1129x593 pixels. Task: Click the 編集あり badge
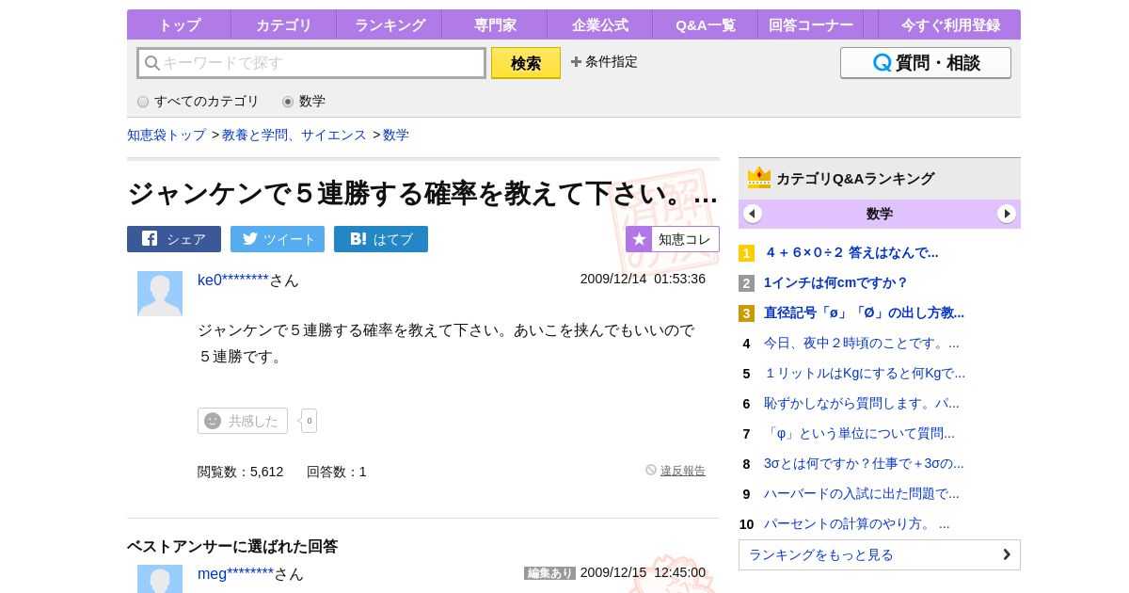(x=549, y=573)
